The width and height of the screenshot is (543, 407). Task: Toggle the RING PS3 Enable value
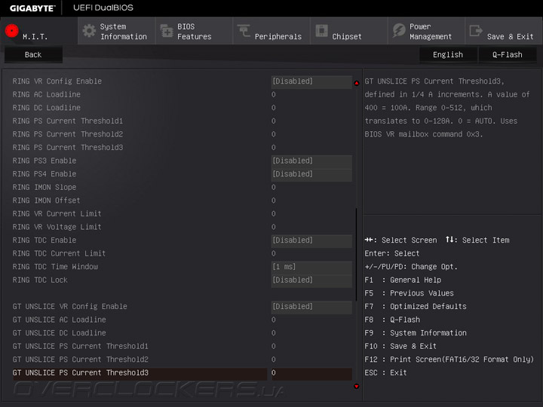(x=311, y=161)
